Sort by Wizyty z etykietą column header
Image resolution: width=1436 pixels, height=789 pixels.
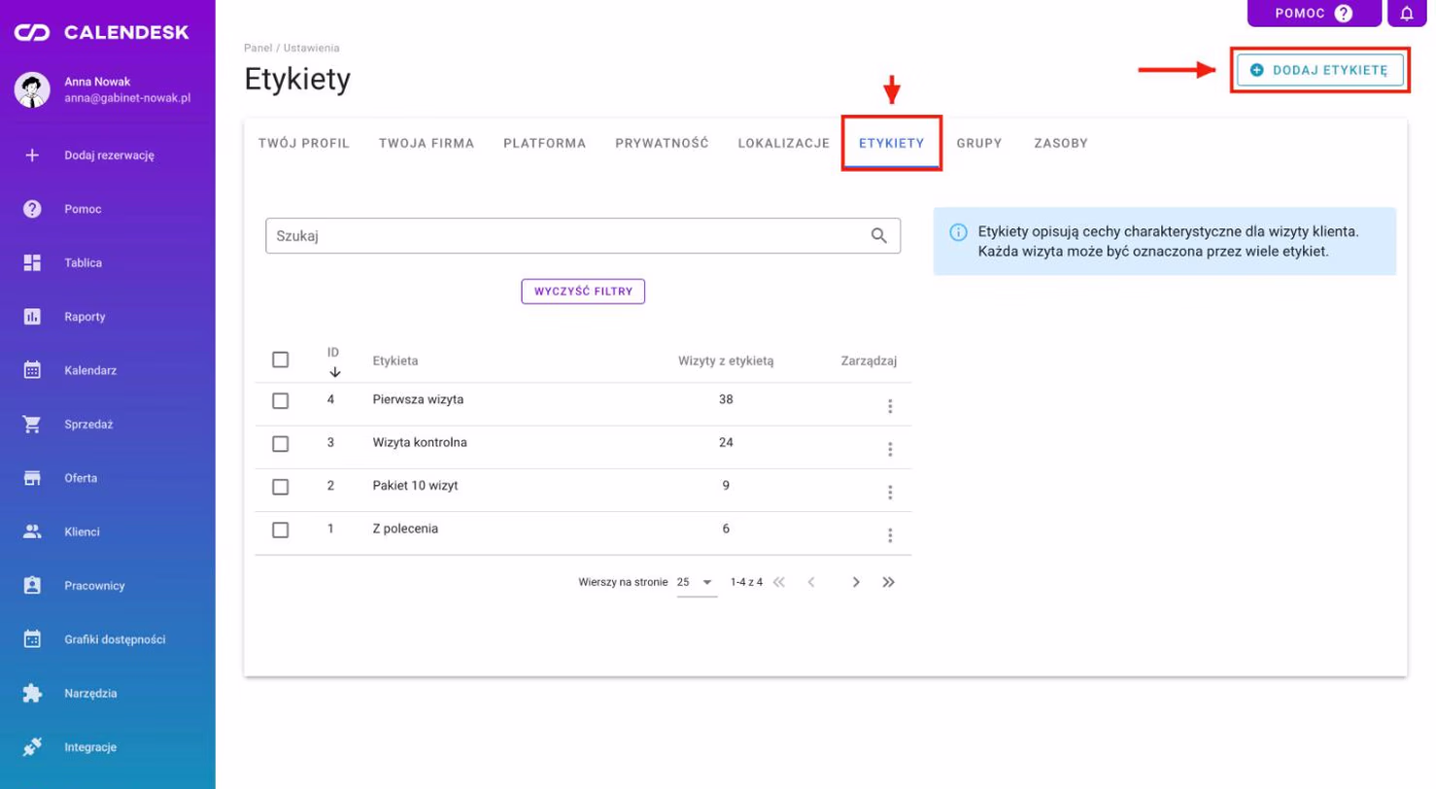pos(726,360)
